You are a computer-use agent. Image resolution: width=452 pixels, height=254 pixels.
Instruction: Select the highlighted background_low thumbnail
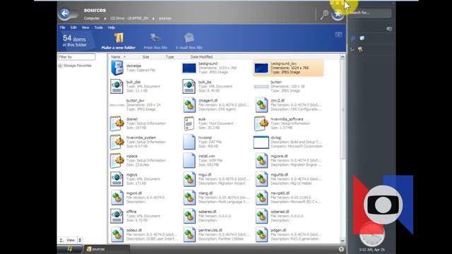tap(261, 68)
